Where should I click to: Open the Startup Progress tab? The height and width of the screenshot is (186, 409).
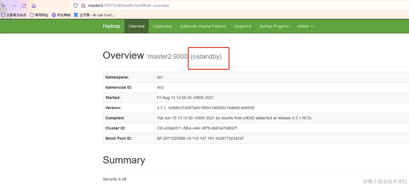(x=274, y=26)
